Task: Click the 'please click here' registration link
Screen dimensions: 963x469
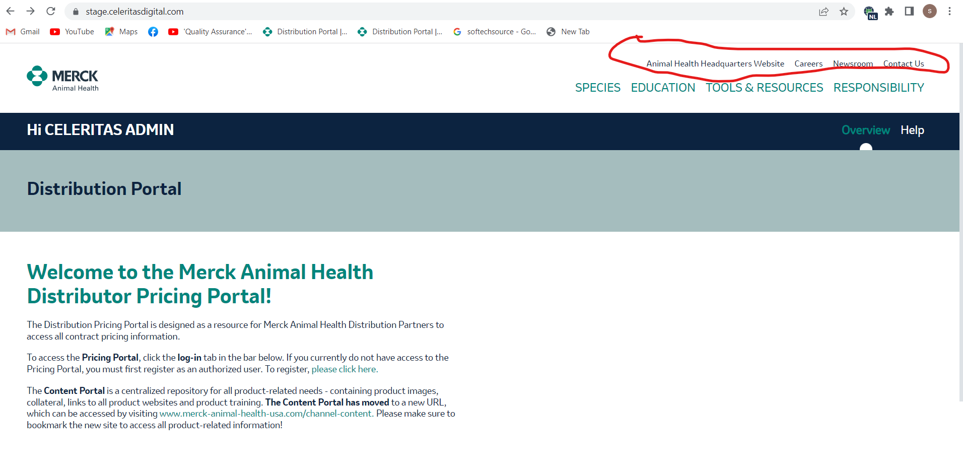Action: [345, 369]
